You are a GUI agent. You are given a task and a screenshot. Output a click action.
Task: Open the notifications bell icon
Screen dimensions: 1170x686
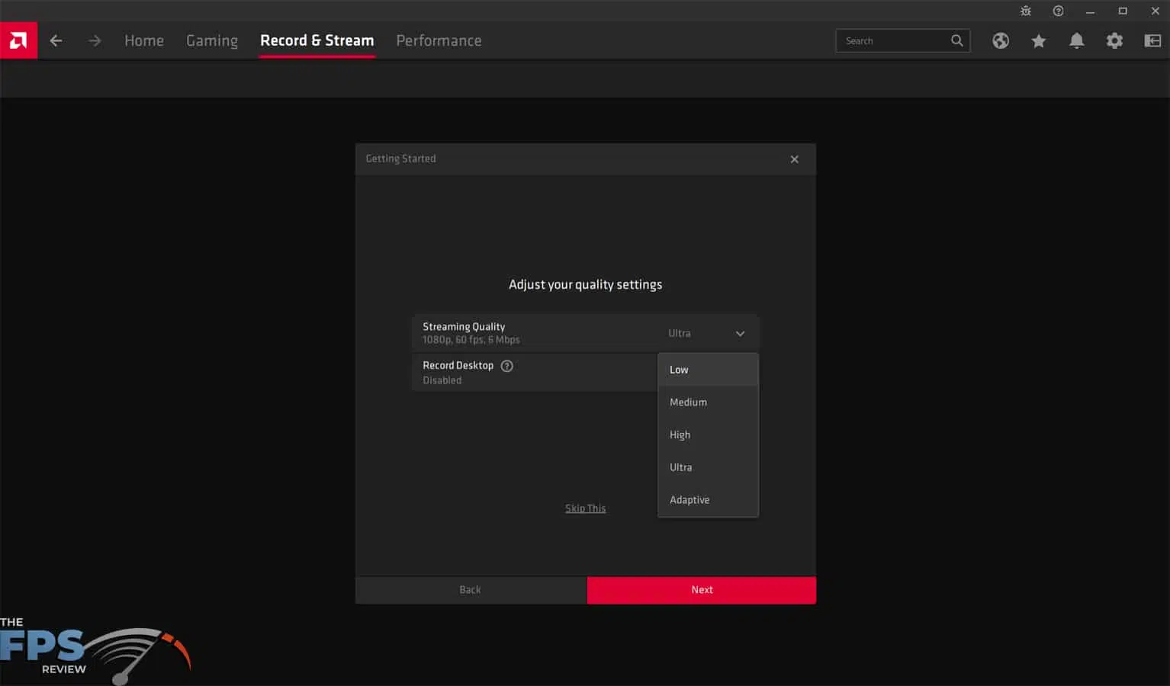tap(1076, 41)
